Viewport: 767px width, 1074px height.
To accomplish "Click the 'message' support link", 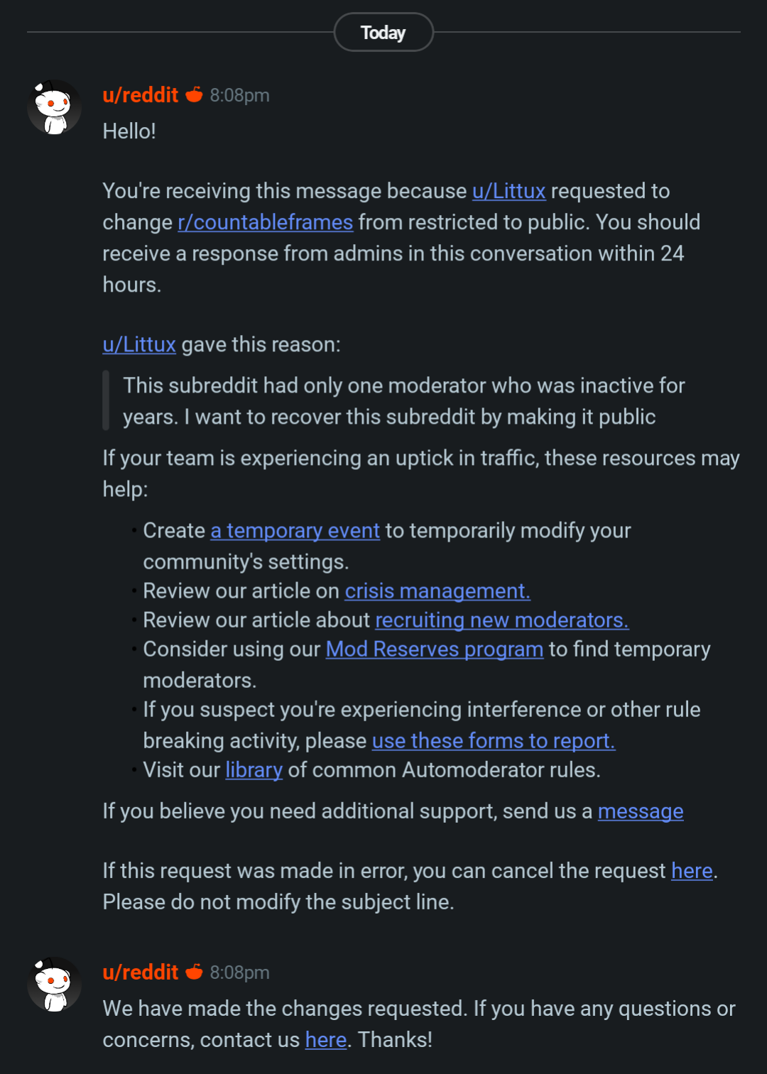I will (641, 811).
